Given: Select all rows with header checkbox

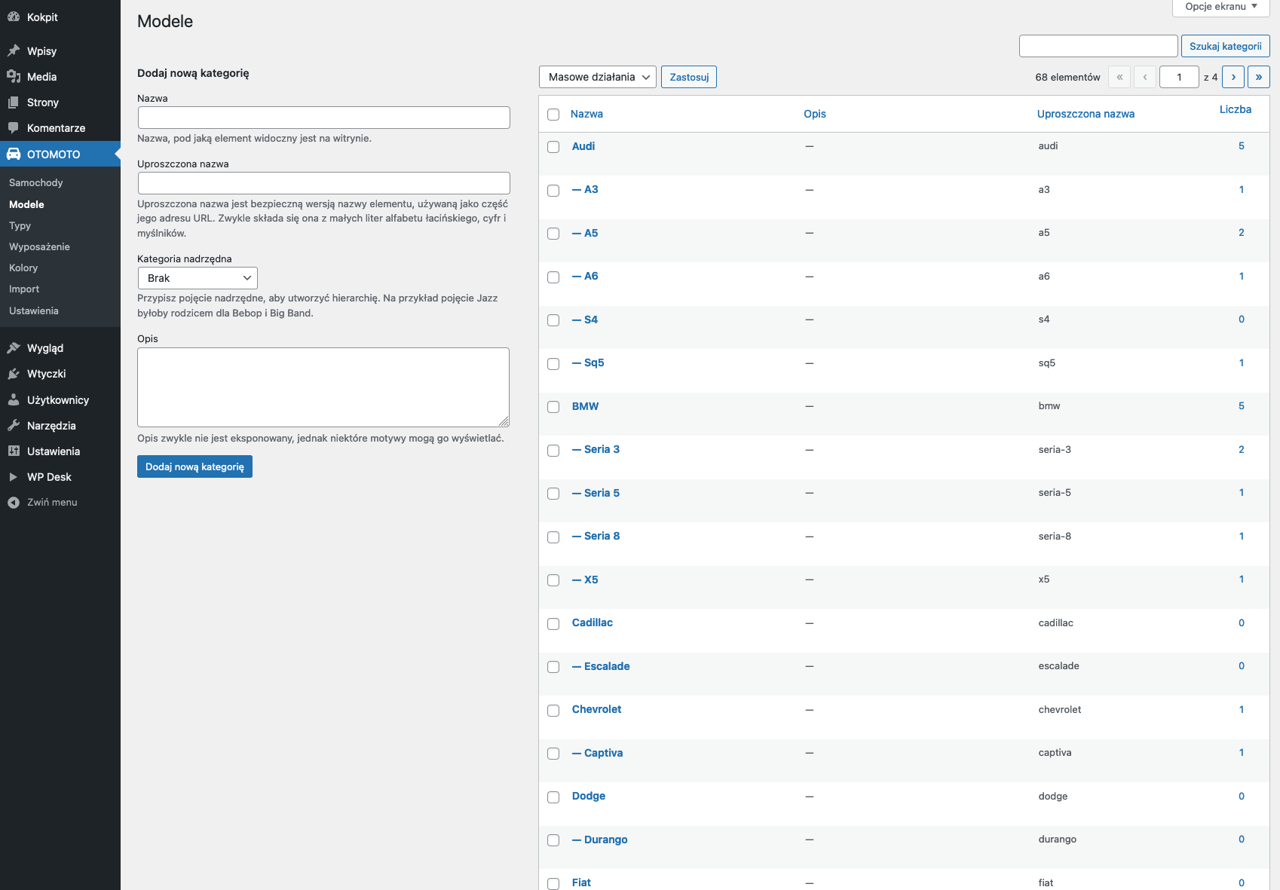Looking at the screenshot, I should (x=553, y=115).
